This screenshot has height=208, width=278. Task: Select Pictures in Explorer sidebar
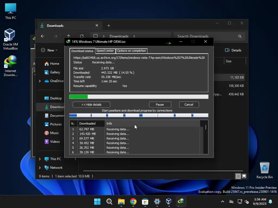coord(53,124)
